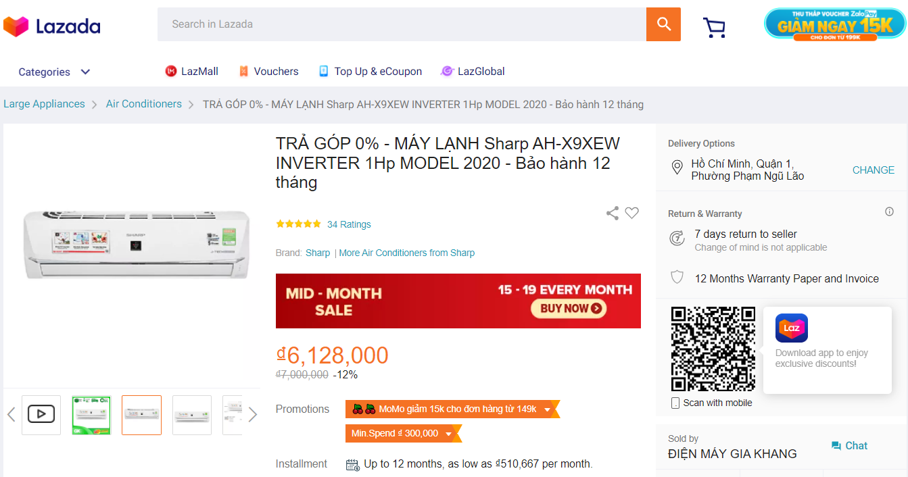This screenshot has width=908, height=477.
Task: Select the green-boxed product thumbnail
Action: point(91,415)
